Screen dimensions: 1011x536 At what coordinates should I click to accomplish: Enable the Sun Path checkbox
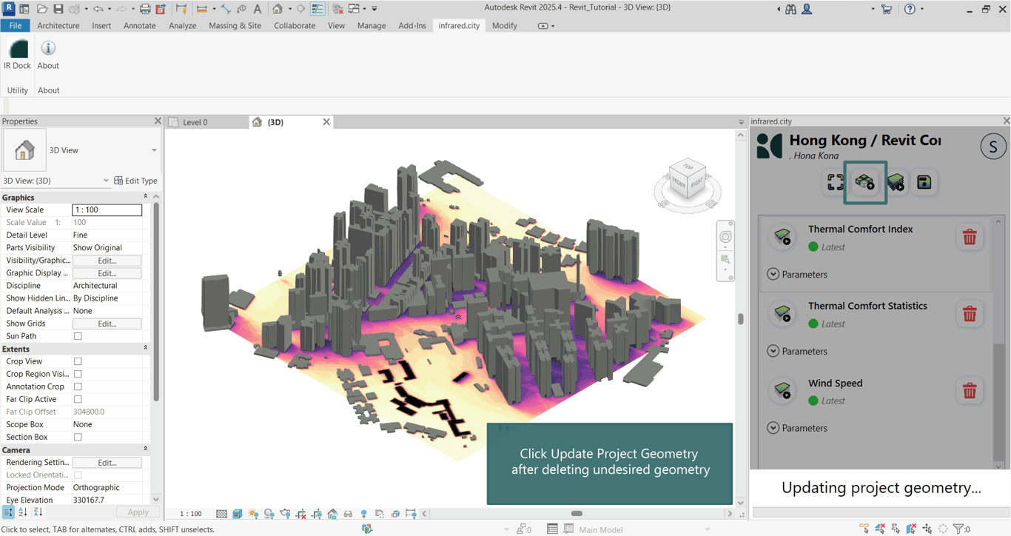[78, 336]
